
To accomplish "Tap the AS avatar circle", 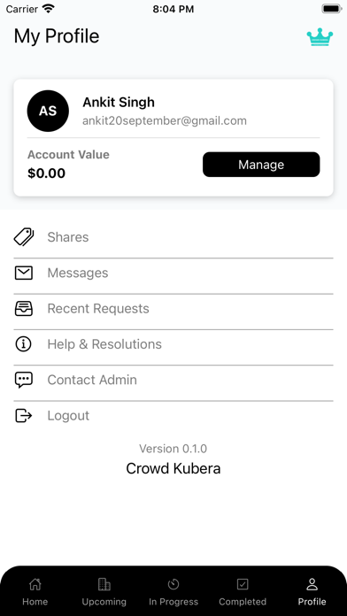I will click(48, 111).
